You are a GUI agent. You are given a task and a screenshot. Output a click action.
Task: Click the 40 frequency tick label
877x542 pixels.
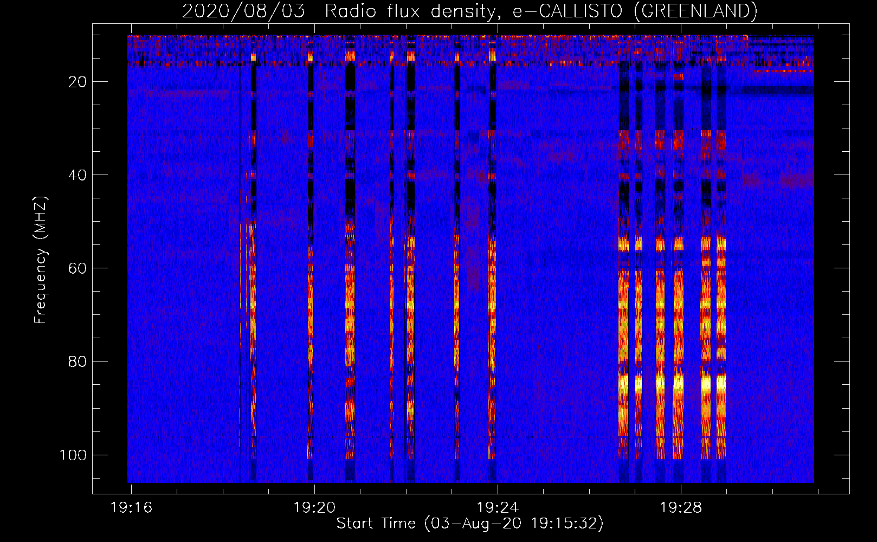click(78, 175)
